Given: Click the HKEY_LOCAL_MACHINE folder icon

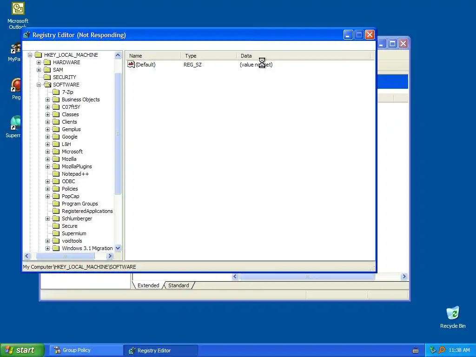Looking at the screenshot, I should click(38, 55).
